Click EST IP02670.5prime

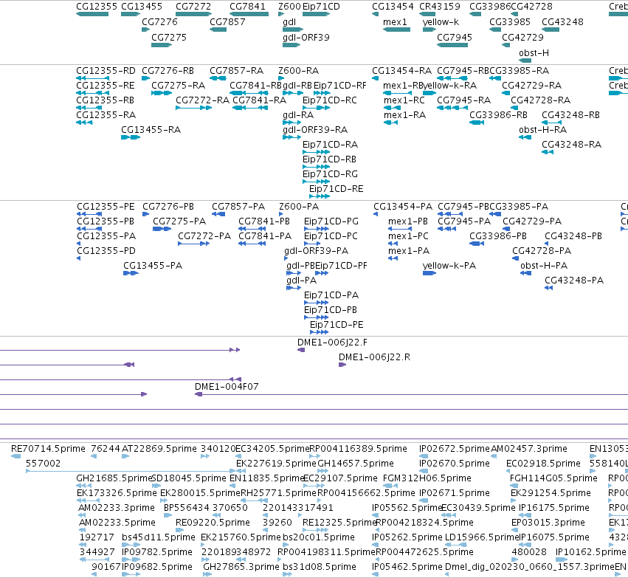[454, 464]
